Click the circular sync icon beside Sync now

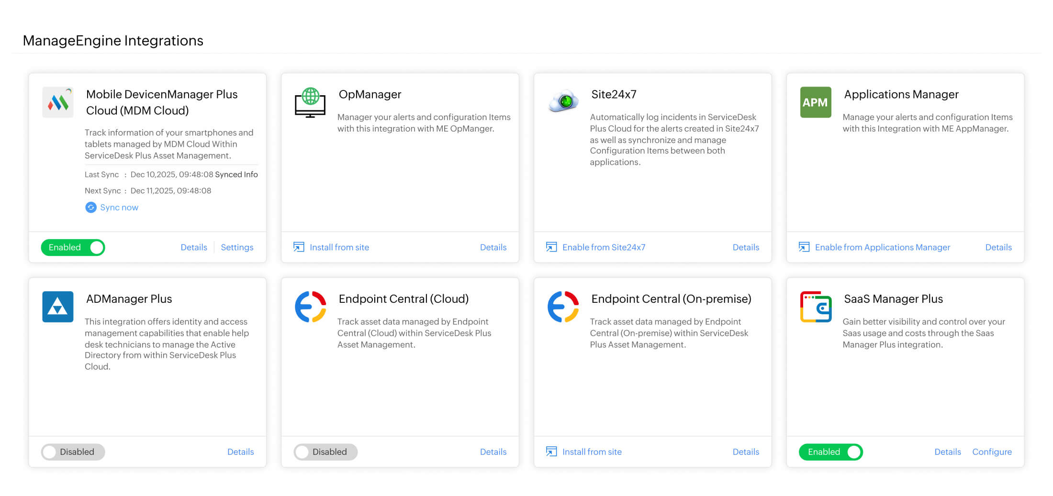(x=91, y=207)
